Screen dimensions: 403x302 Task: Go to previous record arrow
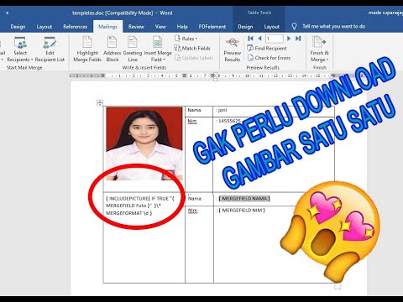pyautogui.click(x=259, y=39)
